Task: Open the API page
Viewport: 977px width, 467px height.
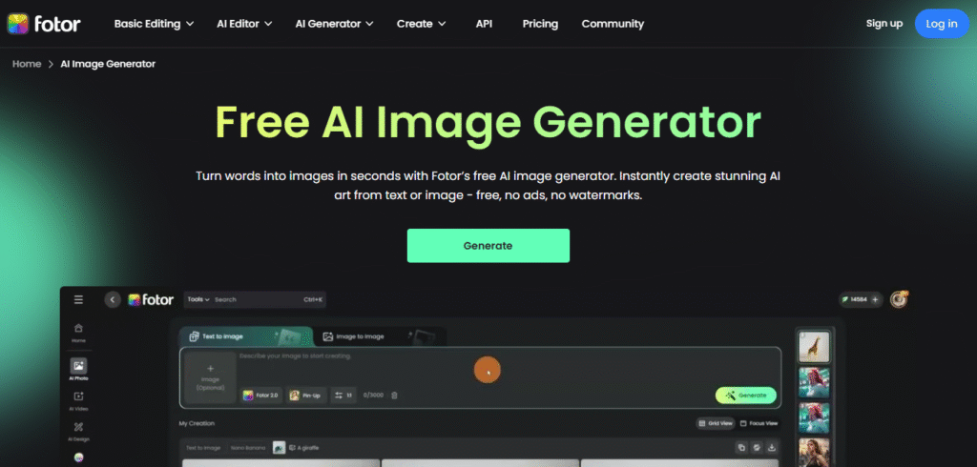Action: click(x=484, y=24)
